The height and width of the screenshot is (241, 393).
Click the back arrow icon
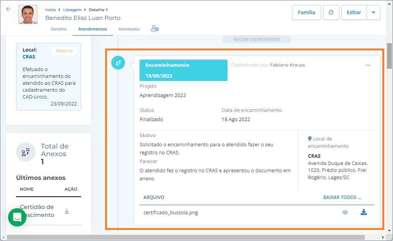coord(8,9)
